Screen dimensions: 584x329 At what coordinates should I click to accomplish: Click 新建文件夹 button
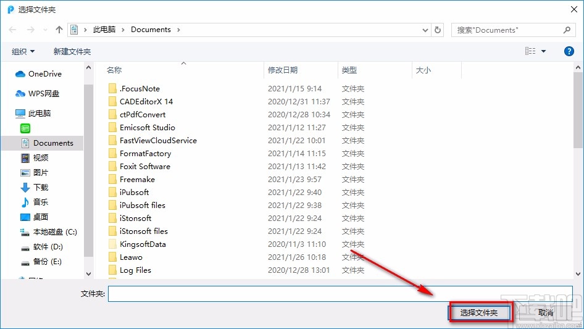click(72, 51)
